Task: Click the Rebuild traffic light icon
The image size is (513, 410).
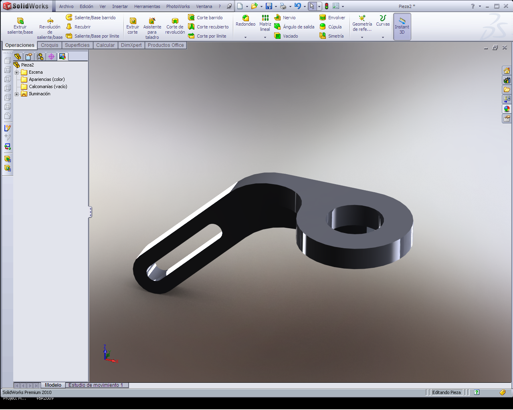Action: point(327,6)
